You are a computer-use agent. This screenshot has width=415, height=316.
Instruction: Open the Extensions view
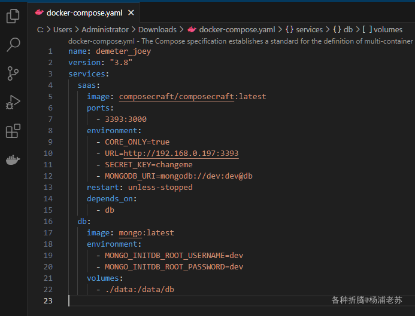click(13, 131)
